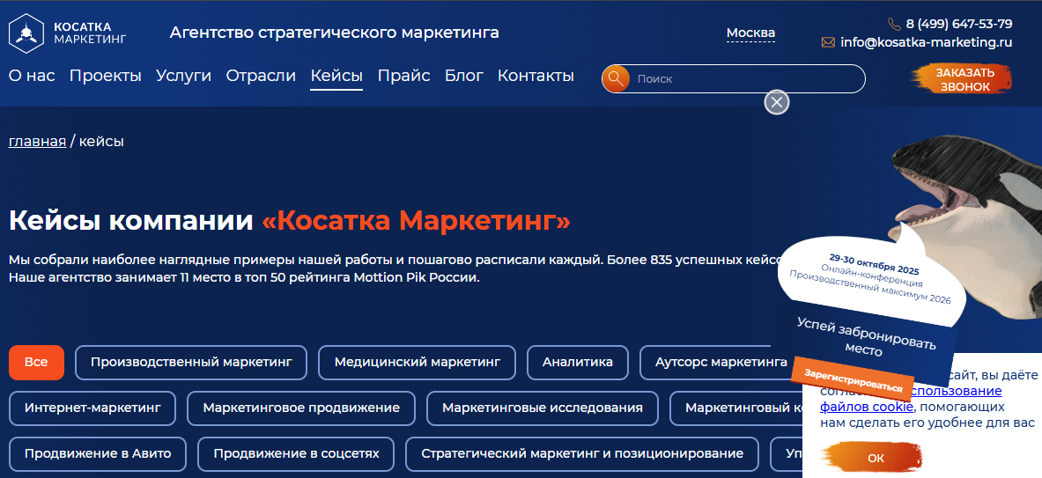Open the Проекты menu item

(105, 76)
